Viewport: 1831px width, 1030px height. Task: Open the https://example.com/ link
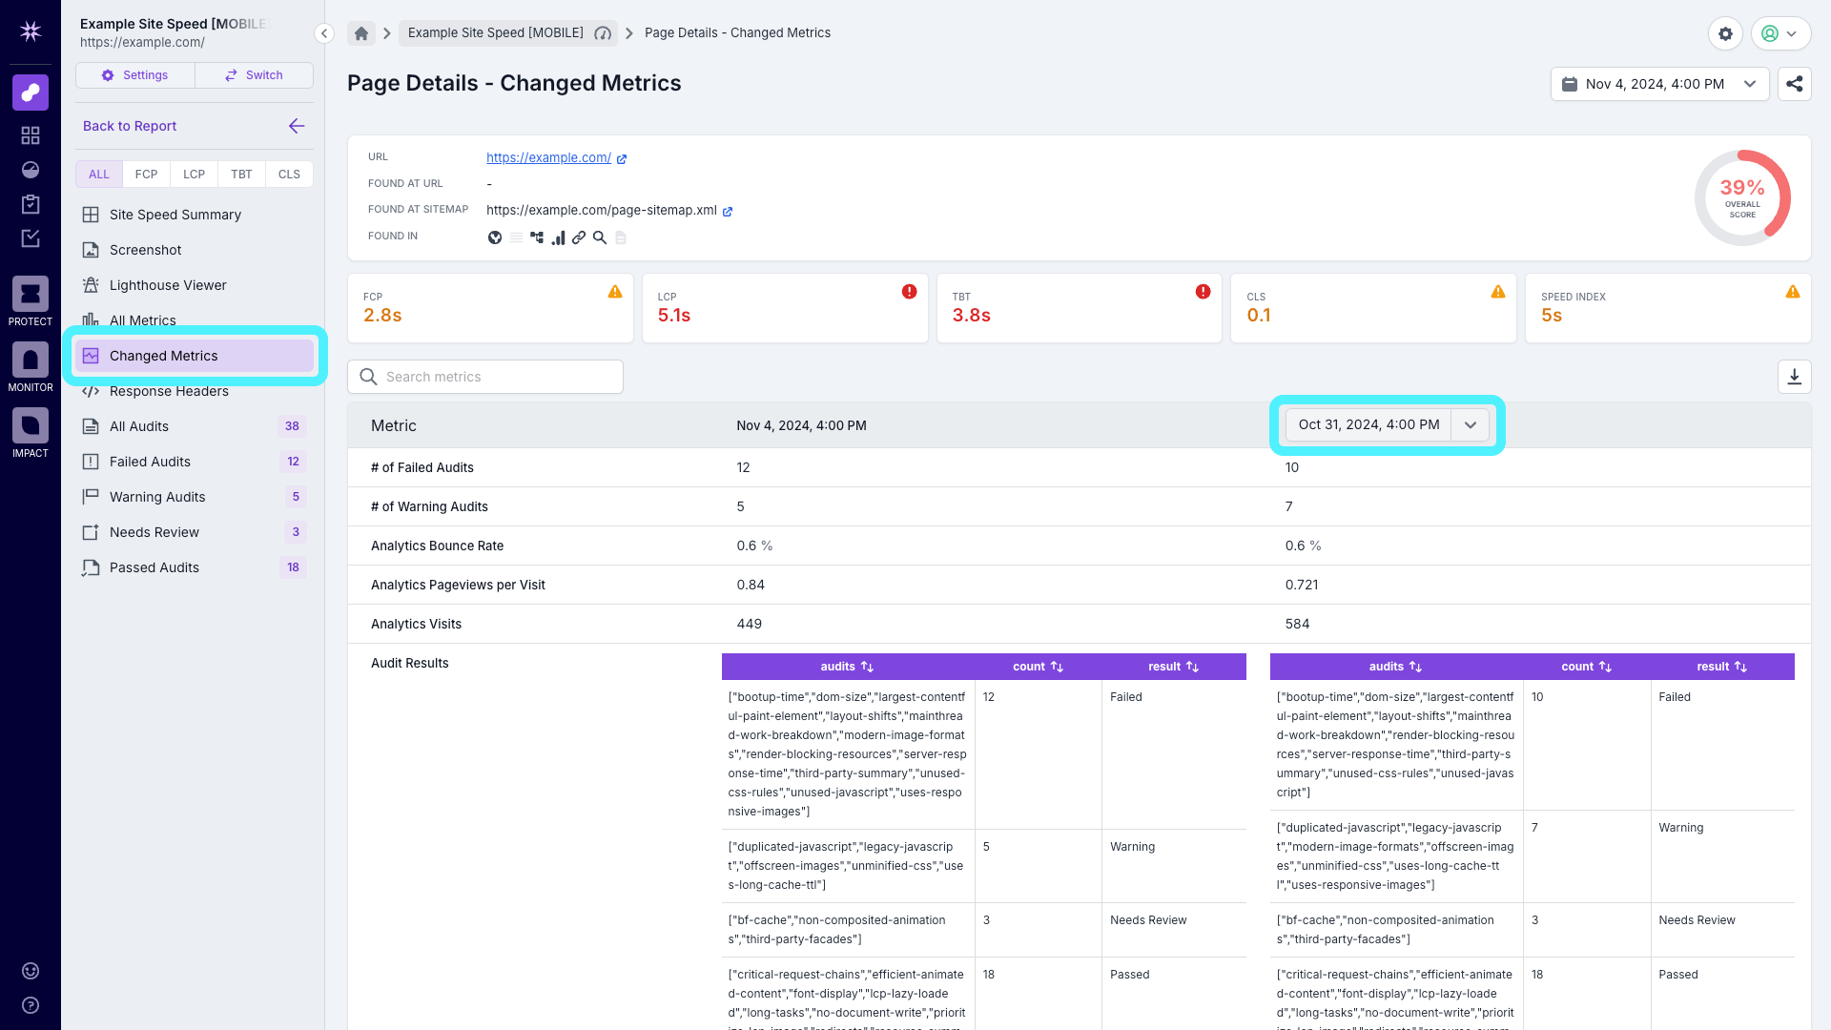click(x=548, y=158)
